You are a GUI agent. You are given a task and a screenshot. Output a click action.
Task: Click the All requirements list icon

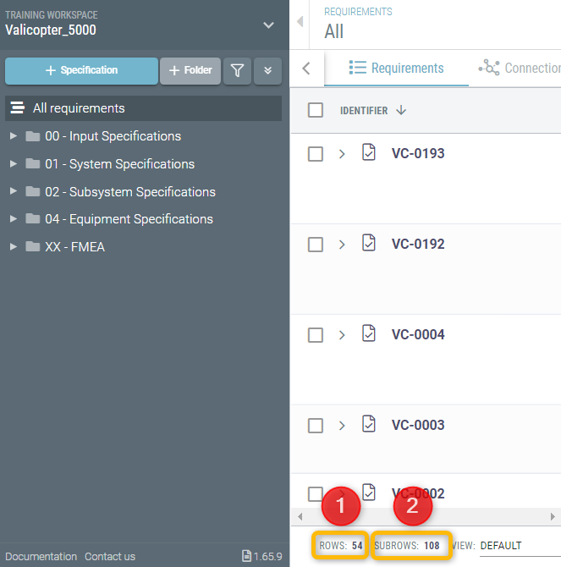(x=18, y=107)
